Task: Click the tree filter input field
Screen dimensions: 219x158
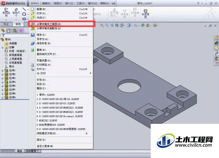Action: (17, 35)
